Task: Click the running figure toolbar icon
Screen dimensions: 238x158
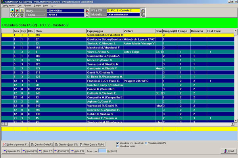Action: point(12,10)
